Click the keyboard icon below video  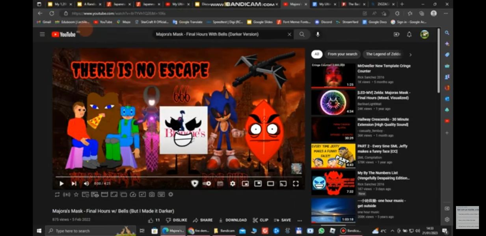pos(161,194)
